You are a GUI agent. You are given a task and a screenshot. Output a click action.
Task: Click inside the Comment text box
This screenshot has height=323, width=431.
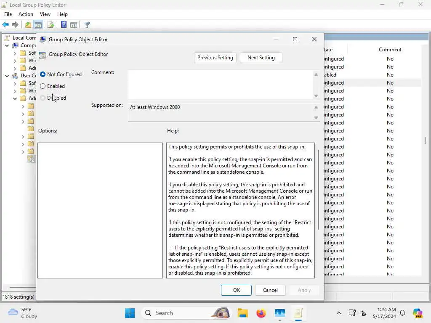pyautogui.click(x=220, y=85)
